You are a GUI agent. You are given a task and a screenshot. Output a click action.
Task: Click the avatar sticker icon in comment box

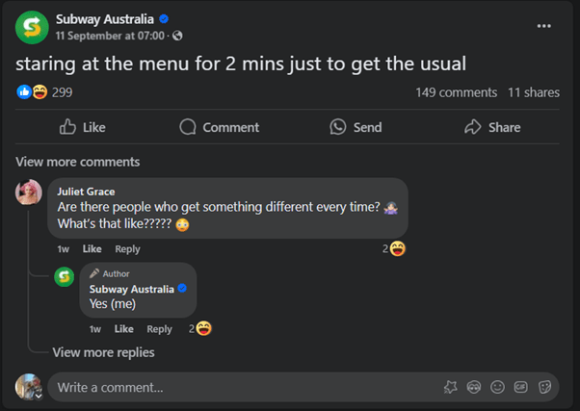[x=474, y=387]
